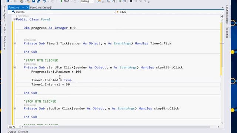The image size is (237, 133).
Task: Click the single-disk Save toolbar icon
Action: tap(34, 1)
